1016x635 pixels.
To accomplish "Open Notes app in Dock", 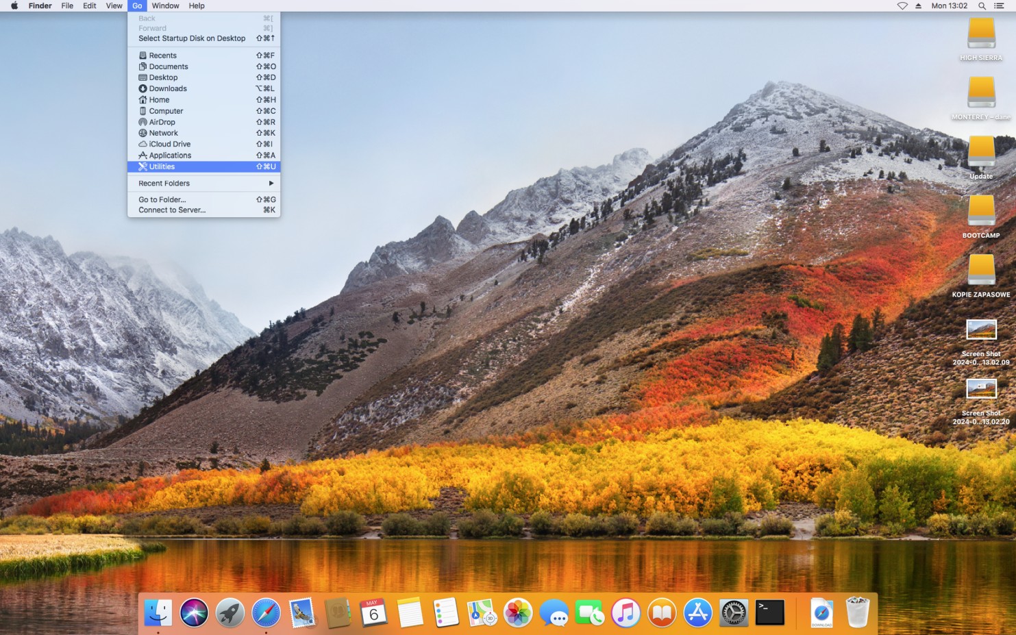I will coord(410,612).
